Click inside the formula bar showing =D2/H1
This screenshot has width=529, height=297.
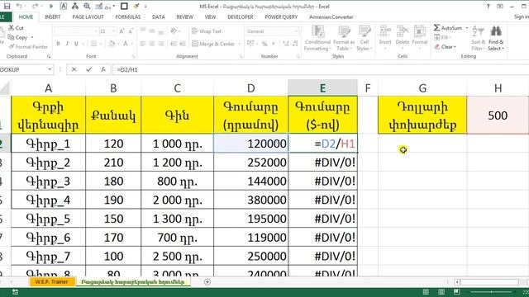tap(321, 69)
